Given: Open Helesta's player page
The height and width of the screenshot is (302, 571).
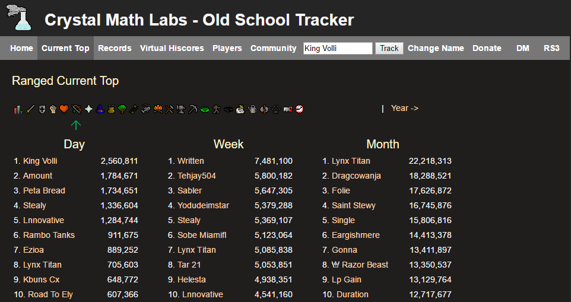Looking at the screenshot, I should point(192,279).
